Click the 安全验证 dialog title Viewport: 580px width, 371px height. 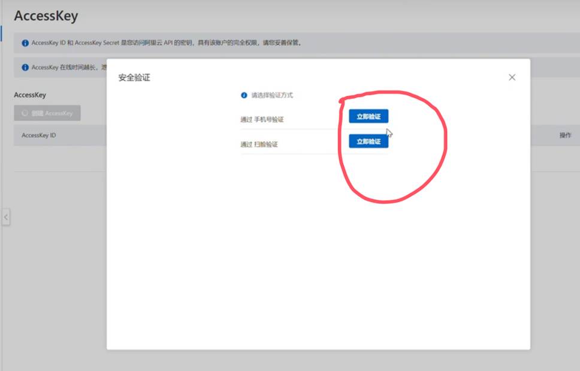coord(134,78)
